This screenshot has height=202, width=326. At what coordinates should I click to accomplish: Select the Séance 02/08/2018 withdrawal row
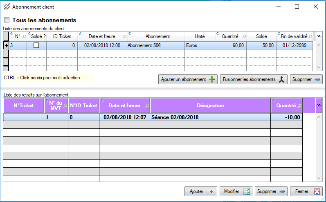(x=153, y=117)
